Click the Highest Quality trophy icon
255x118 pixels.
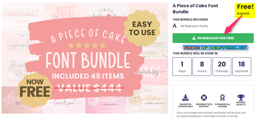coord(241,98)
